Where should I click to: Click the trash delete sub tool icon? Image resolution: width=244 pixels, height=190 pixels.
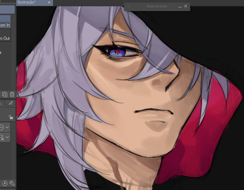(12, 94)
